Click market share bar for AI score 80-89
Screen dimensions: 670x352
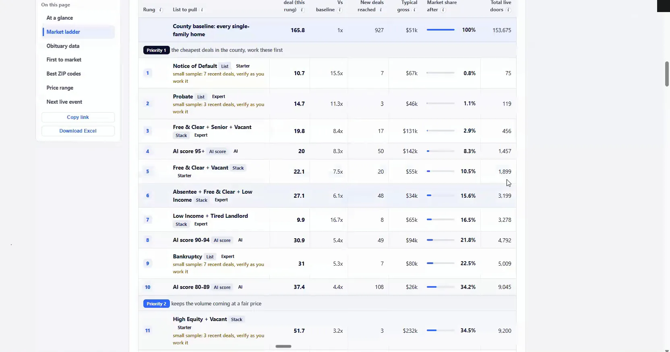(x=440, y=287)
